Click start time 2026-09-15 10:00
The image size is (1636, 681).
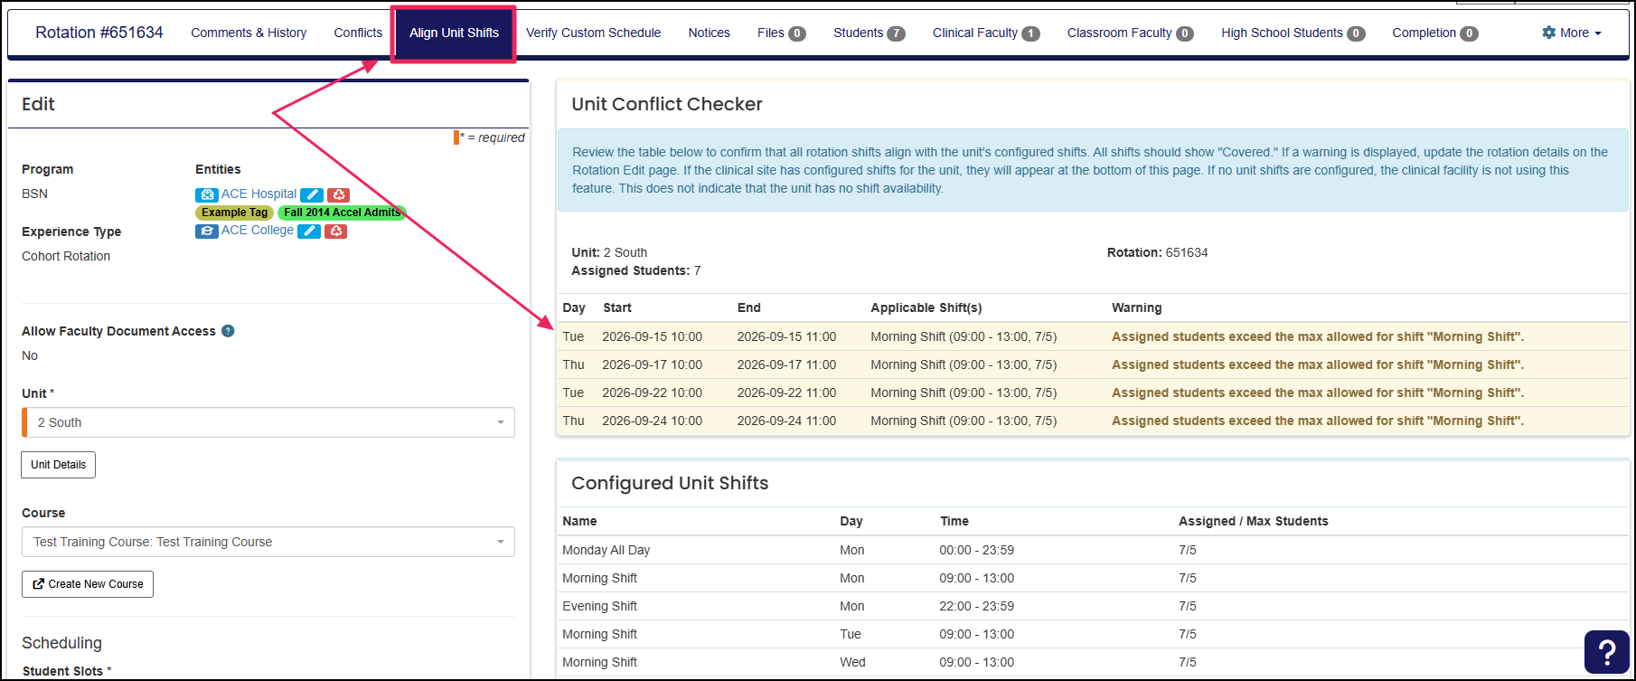click(653, 336)
